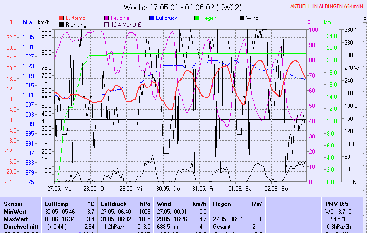Viewport: 367px width, 233px height.
Task: Click the black Wind legend square
Action: [242, 18]
